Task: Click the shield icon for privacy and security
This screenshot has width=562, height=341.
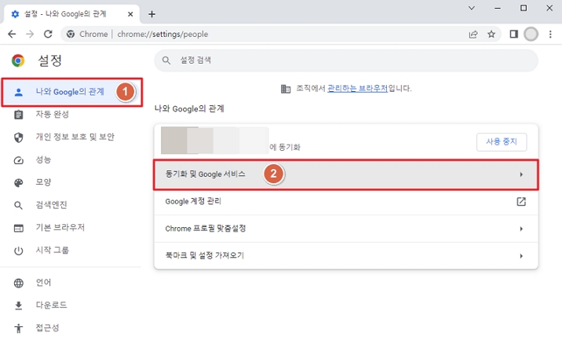Action: 18,137
